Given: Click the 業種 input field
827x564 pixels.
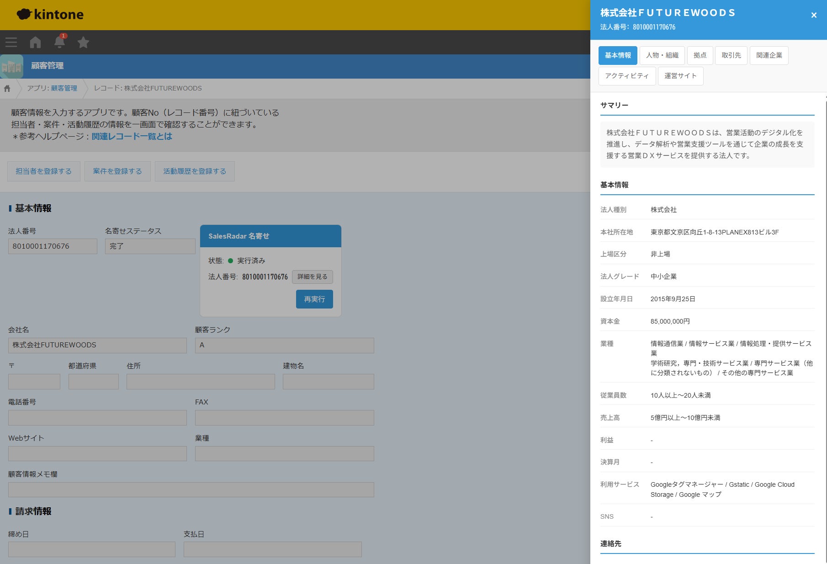Looking at the screenshot, I should click(x=285, y=454).
